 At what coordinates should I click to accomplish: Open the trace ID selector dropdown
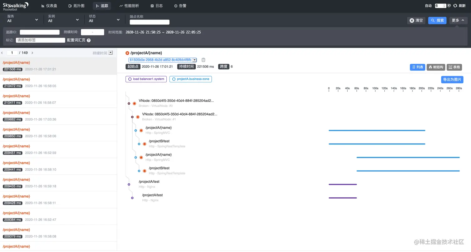click(x=163, y=60)
